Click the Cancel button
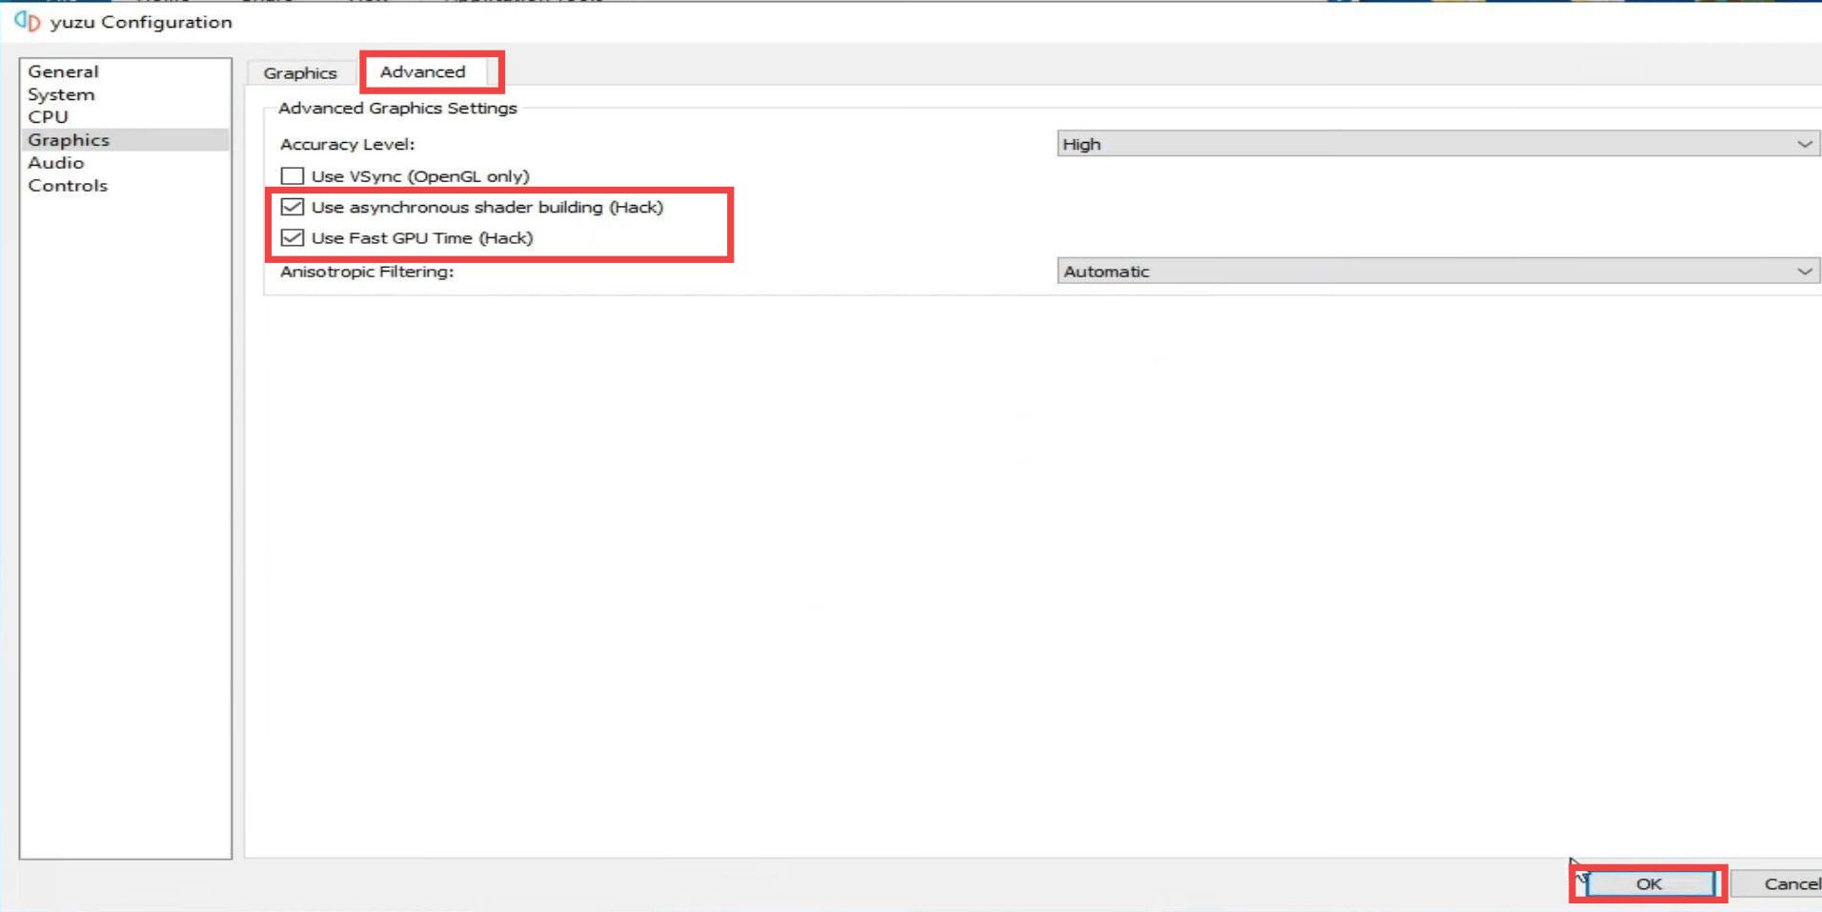This screenshot has height=912, width=1822. (x=1790, y=883)
